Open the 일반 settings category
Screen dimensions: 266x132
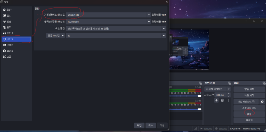coord(16,10)
